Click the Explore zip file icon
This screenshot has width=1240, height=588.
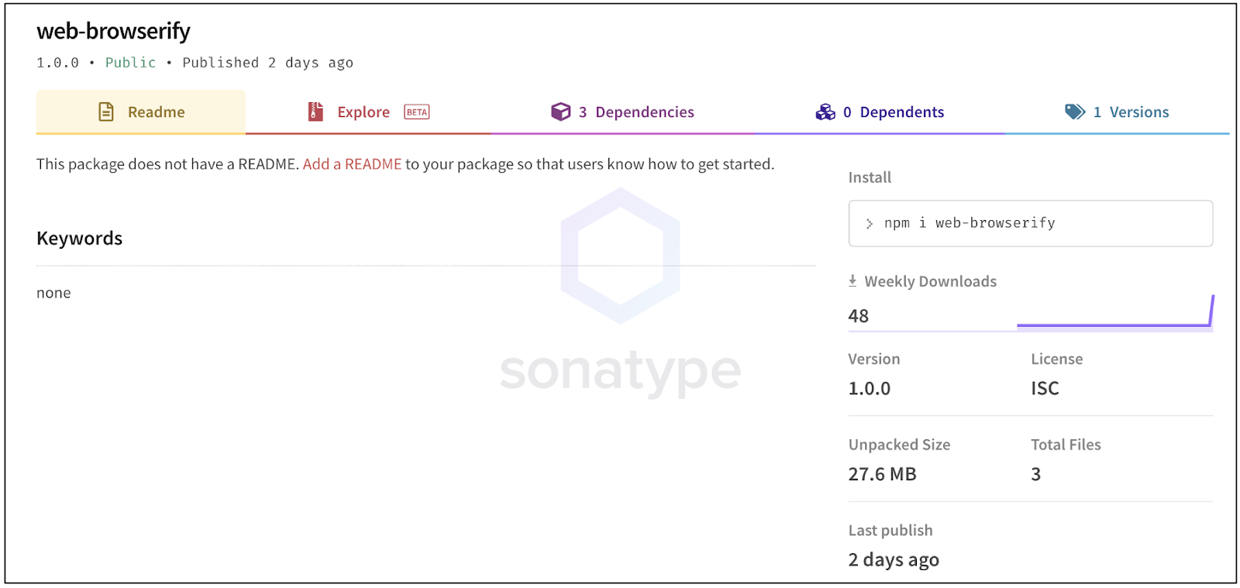point(315,112)
